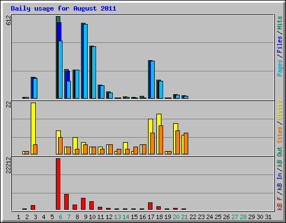This screenshot has width=286, height=223.
Task: Click the "Hits" legend label
Action: (279, 23)
